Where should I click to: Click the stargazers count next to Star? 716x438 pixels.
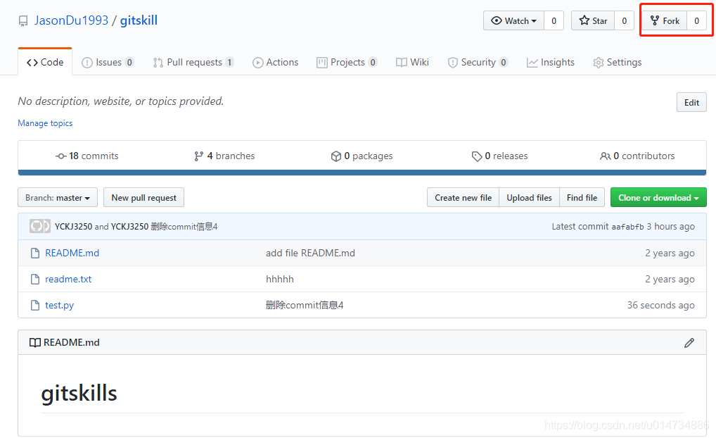pos(625,20)
